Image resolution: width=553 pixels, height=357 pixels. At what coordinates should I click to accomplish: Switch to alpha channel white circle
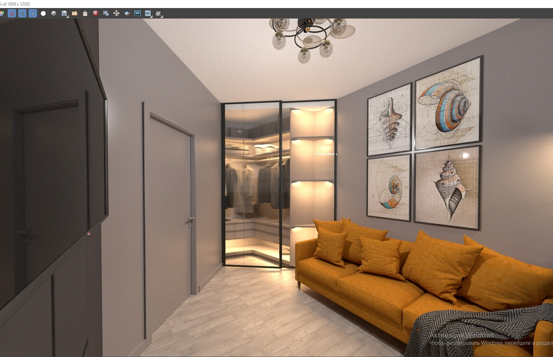click(x=43, y=14)
